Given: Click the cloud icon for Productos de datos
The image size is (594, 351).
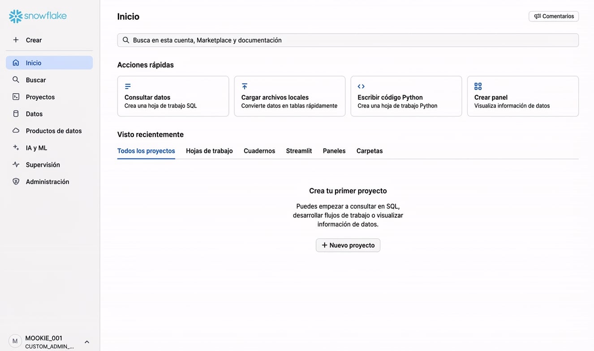Looking at the screenshot, I should click(x=16, y=131).
